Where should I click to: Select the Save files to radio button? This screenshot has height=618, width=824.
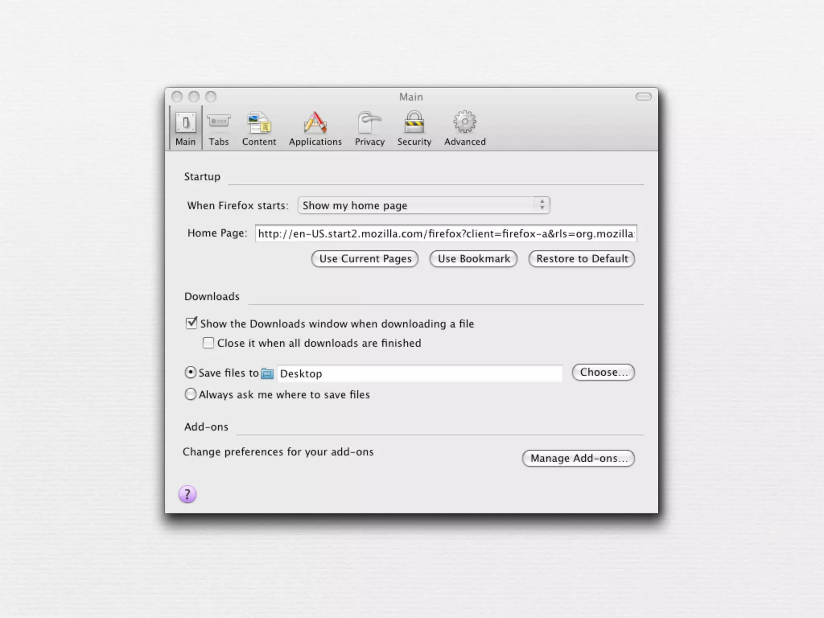pos(191,373)
